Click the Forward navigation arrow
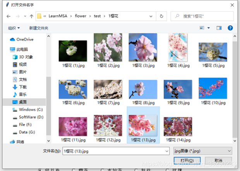240x171 pixels. click(18, 16)
